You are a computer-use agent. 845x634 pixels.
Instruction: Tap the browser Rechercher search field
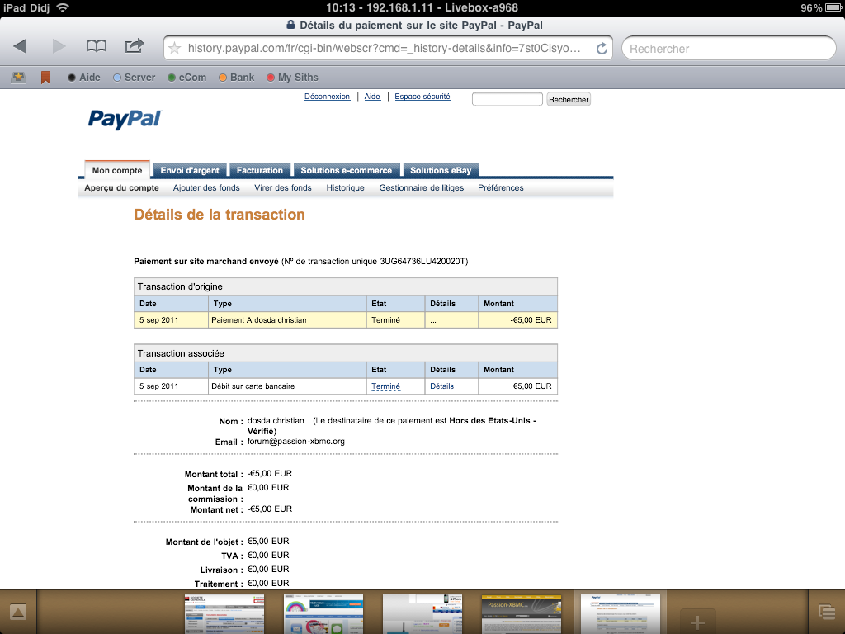click(x=729, y=49)
